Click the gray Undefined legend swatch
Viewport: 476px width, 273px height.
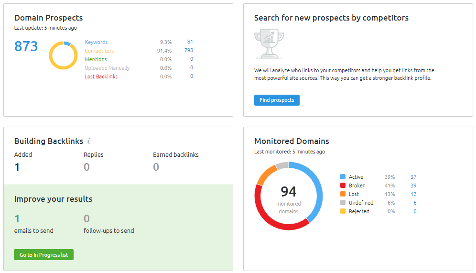343,203
